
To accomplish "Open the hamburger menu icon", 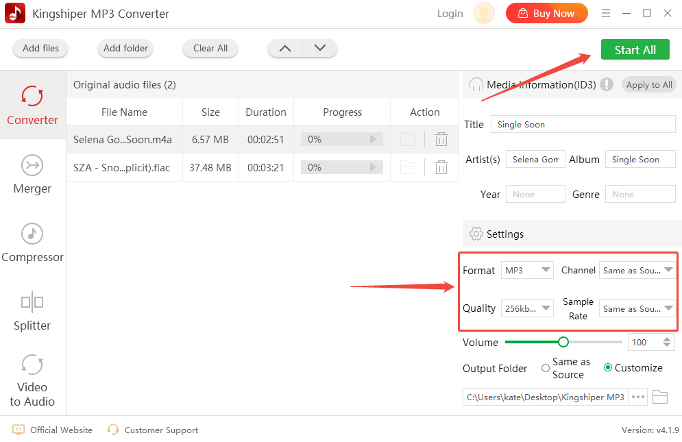I will coord(606,14).
